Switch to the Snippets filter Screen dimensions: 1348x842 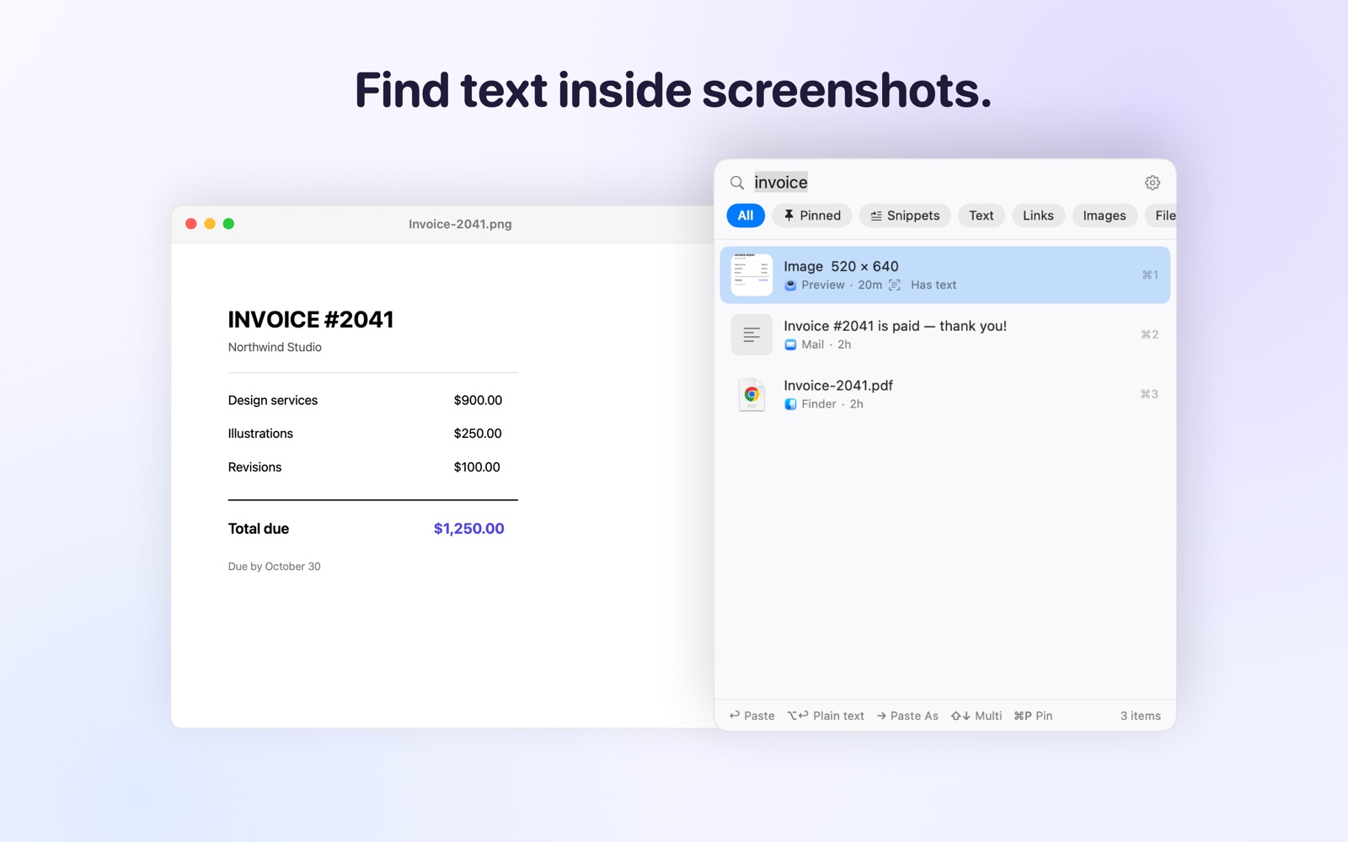[905, 216]
